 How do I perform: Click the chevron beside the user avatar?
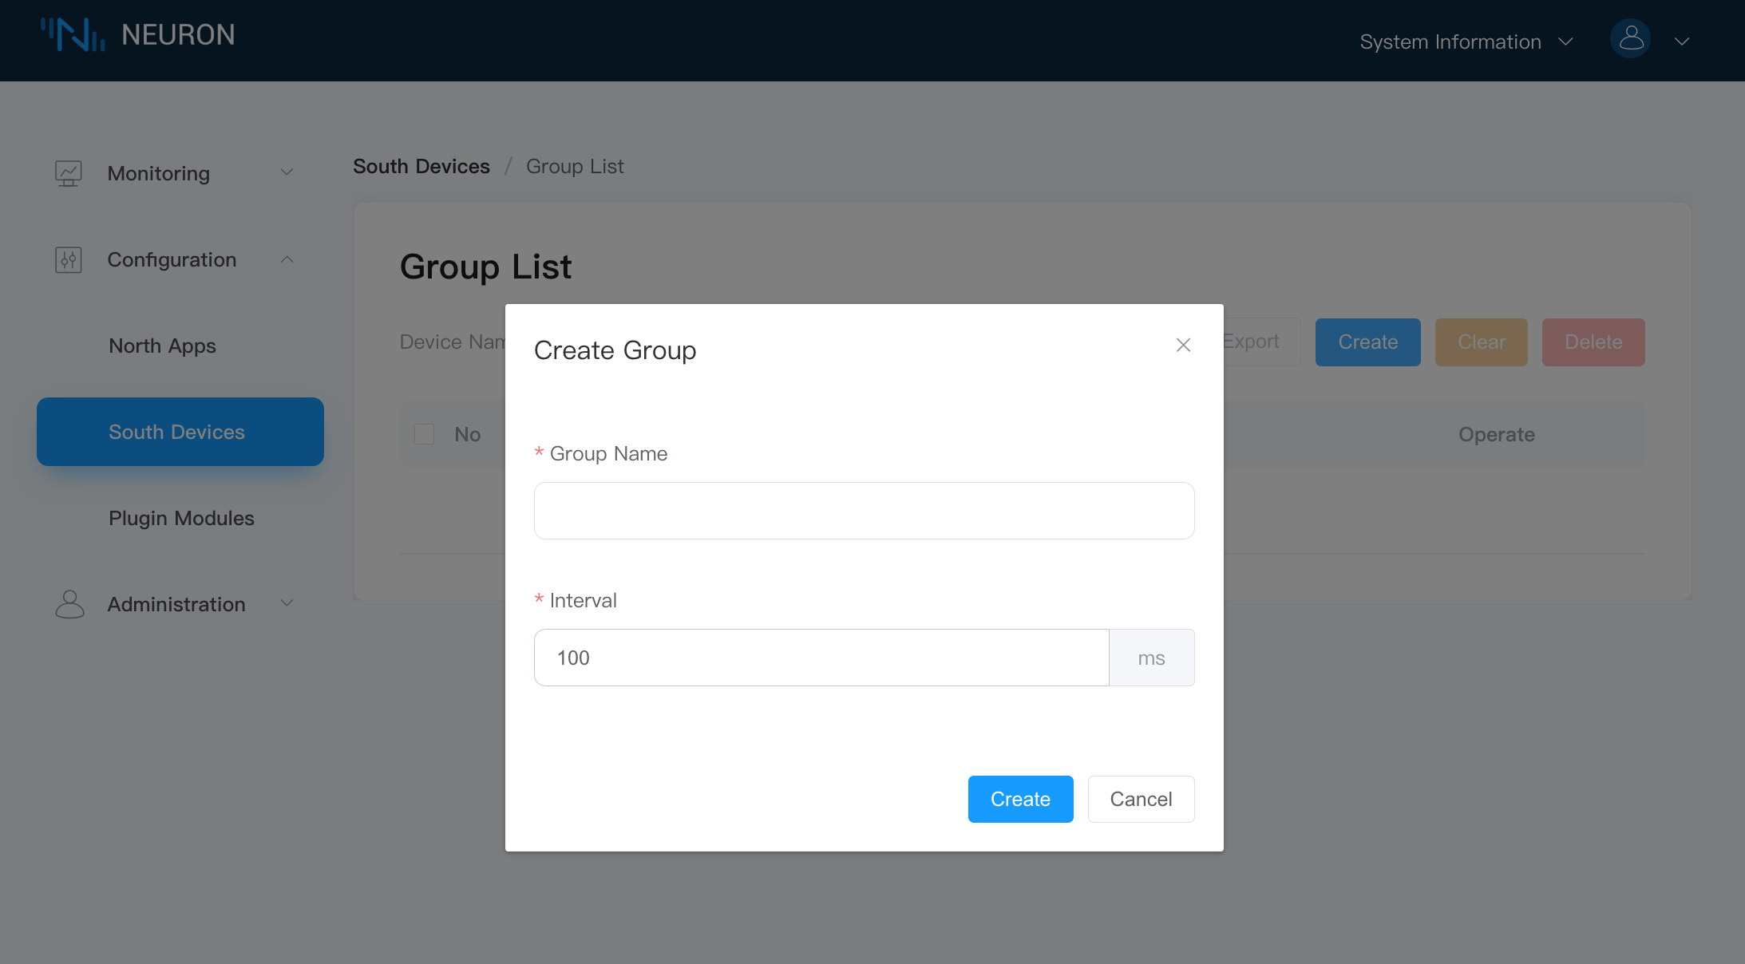(x=1681, y=40)
